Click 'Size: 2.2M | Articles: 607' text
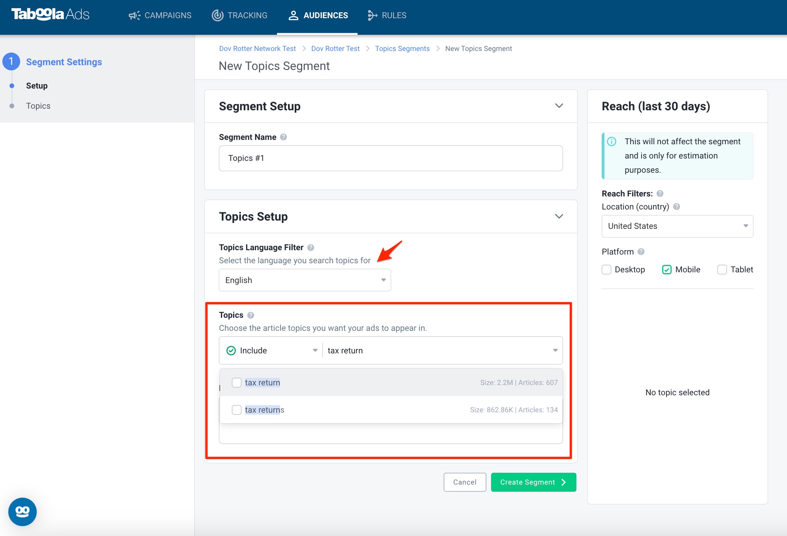The image size is (787, 536). (x=519, y=383)
